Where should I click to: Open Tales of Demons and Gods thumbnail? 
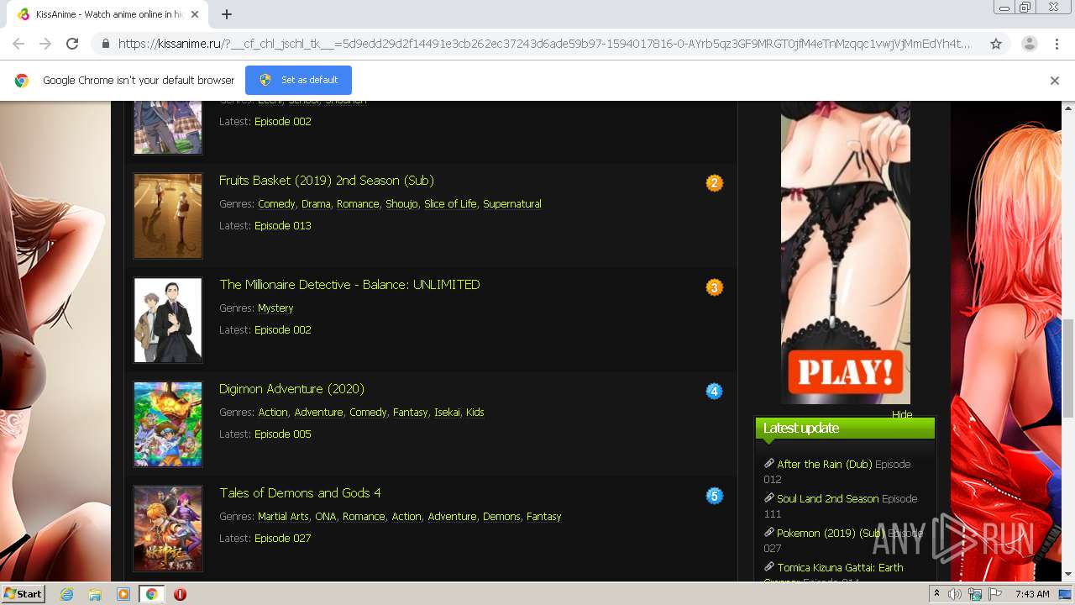(168, 529)
